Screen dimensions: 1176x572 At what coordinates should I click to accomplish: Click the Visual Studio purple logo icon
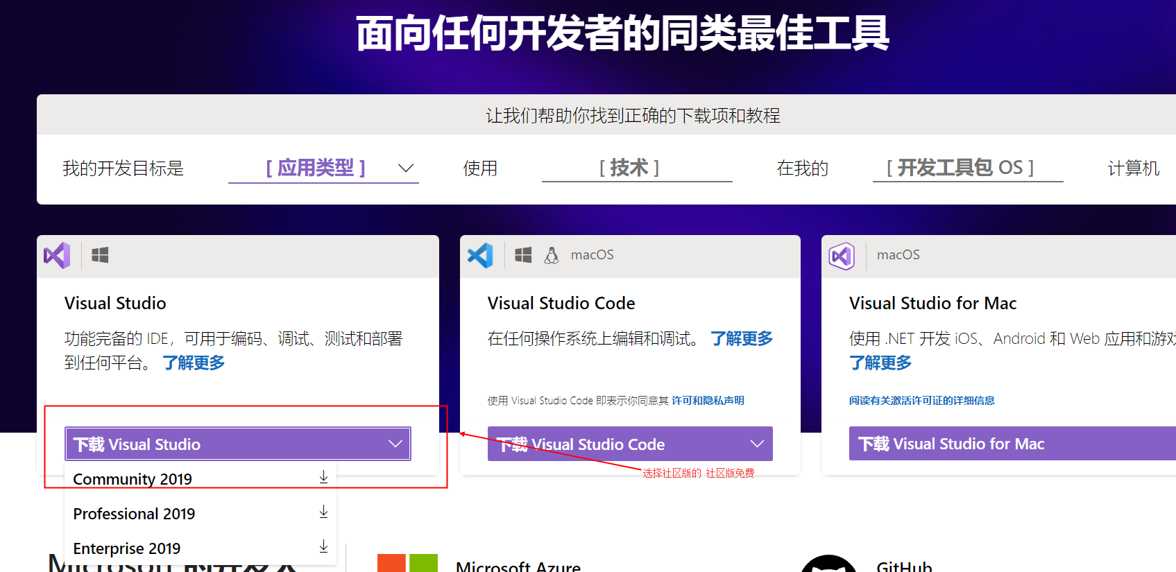coord(57,256)
